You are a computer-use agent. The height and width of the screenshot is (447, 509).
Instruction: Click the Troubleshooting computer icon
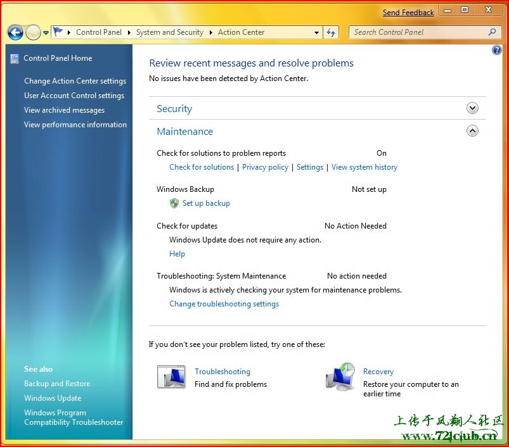click(x=171, y=377)
